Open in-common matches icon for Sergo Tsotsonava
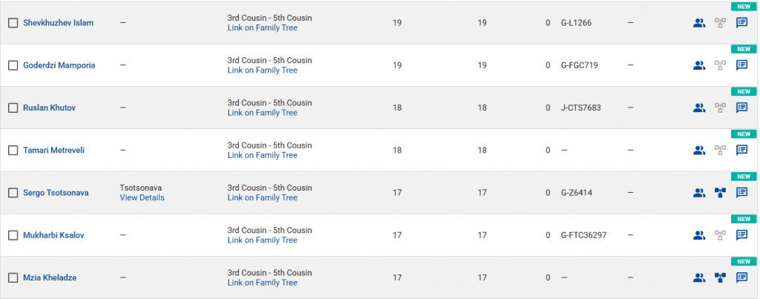Viewport: 760px width, 299px height. pyautogui.click(x=698, y=193)
